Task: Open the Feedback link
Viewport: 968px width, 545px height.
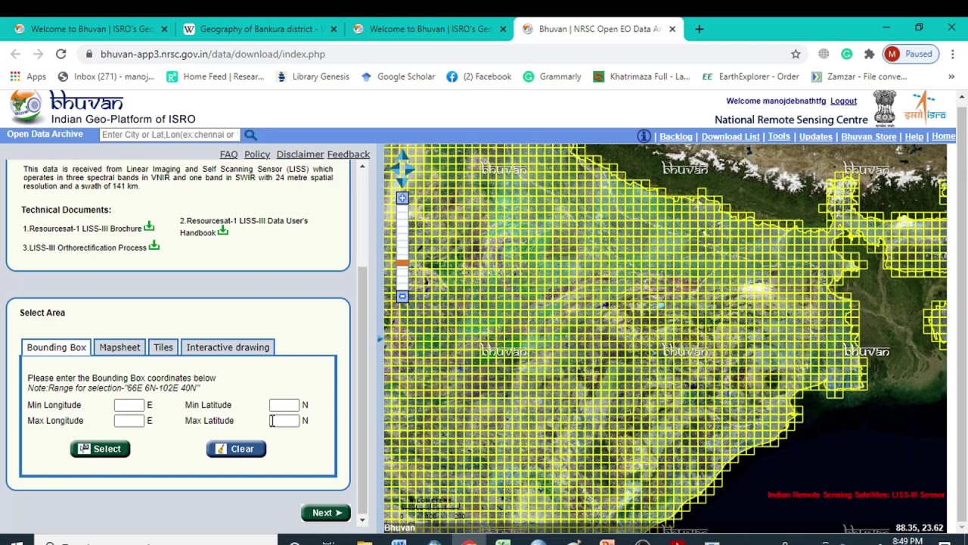Action: click(x=349, y=154)
